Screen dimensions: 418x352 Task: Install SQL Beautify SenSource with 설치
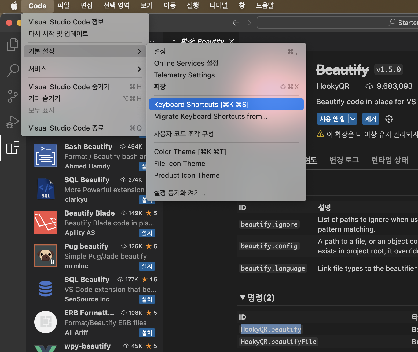tap(147, 299)
